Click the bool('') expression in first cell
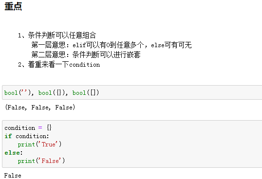The image size is (262, 179). [x=18, y=92]
